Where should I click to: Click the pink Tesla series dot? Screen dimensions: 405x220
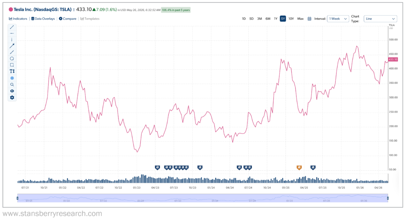11,9
